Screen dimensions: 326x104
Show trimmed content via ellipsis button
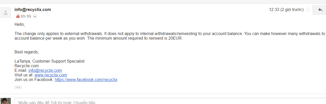coord(18,87)
